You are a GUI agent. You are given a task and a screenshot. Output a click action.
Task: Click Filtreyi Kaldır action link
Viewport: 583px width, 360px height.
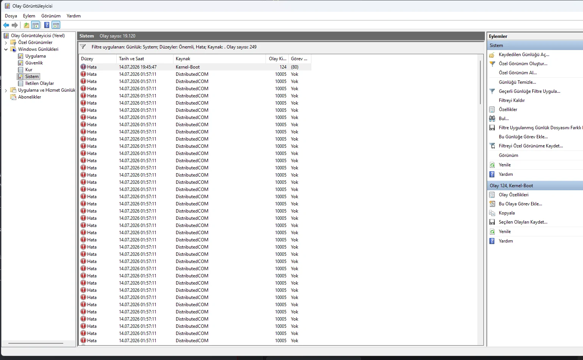tap(512, 100)
